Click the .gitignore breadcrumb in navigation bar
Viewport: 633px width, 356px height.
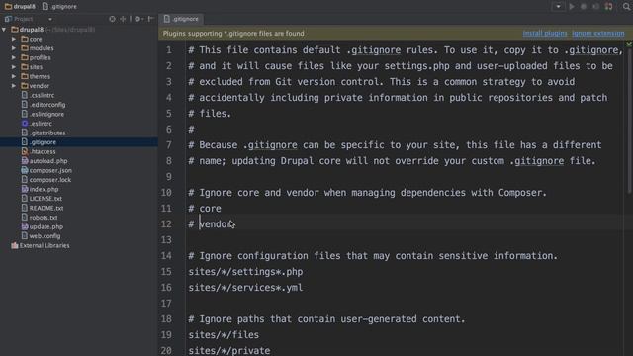tap(59, 7)
